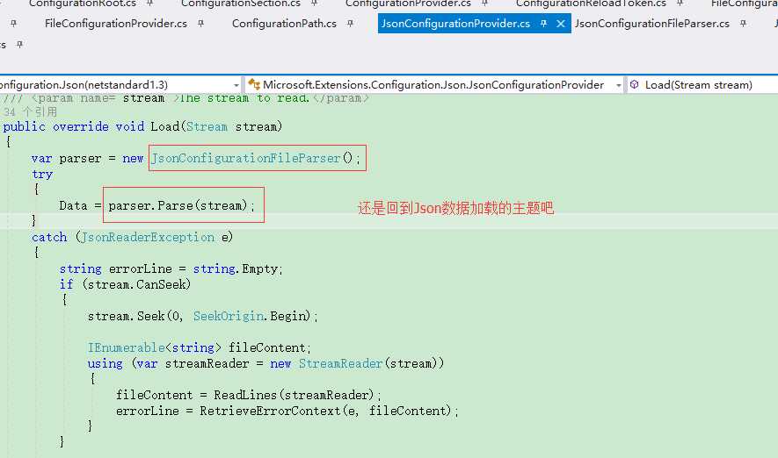Viewport: 778px width, 458px height.
Task: Click the pin icon left of FileConfigurationProvider.cs
Action: click(x=13, y=24)
